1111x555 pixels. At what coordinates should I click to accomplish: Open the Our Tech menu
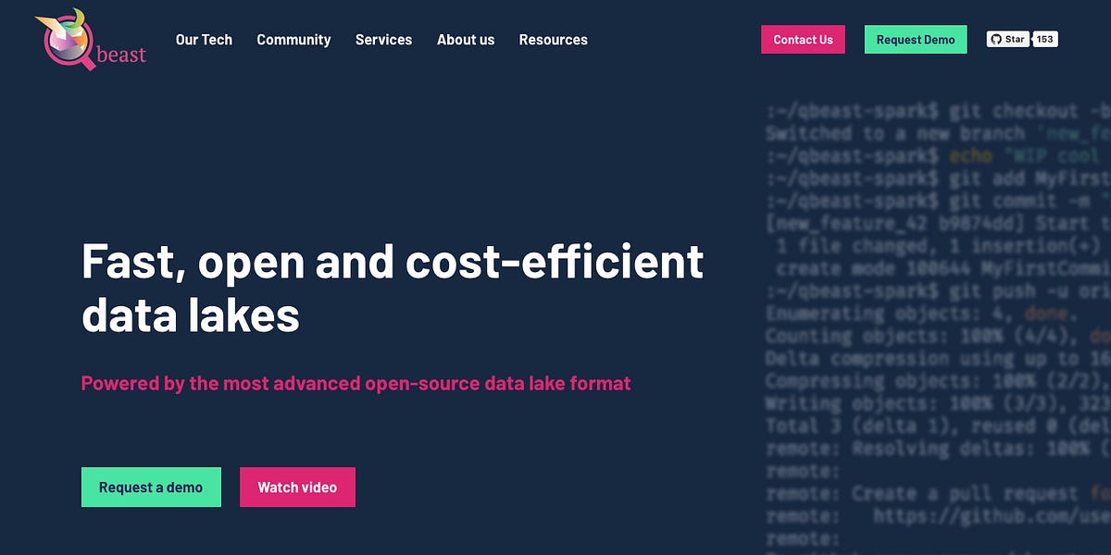coord(204,40)
